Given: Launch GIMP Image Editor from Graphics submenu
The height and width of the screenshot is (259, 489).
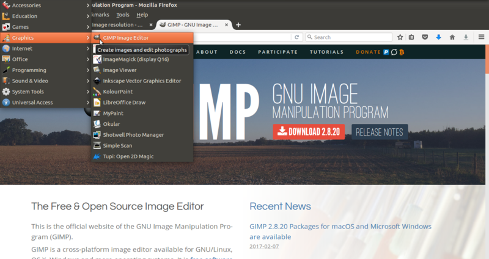Looking at the screenshot, I should click(x=142, y=38).
